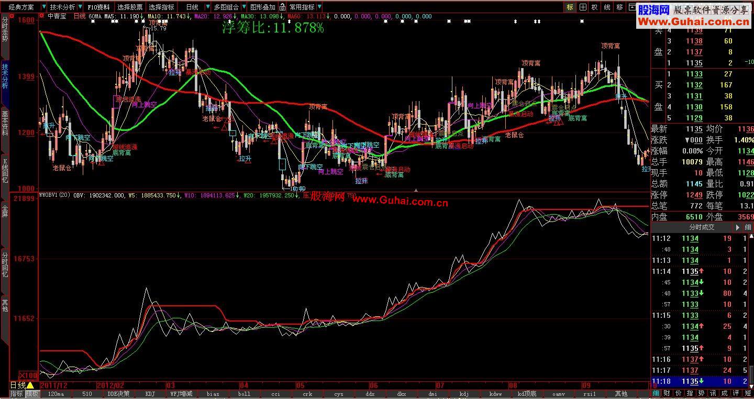Click the red gear icon beside 中青宝

coord(42,16)
